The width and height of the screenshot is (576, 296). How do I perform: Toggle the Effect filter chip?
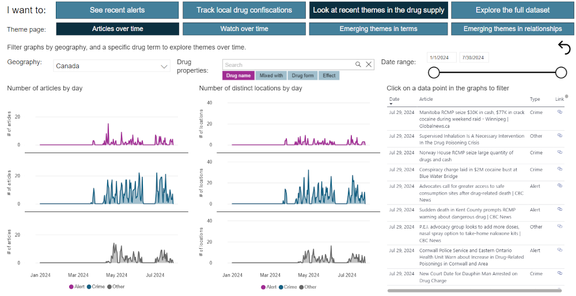click(x=329, y=75)
